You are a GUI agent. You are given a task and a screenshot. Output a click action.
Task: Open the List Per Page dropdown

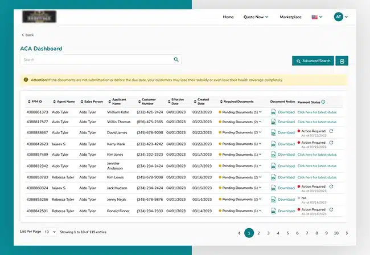coord(50,232)
